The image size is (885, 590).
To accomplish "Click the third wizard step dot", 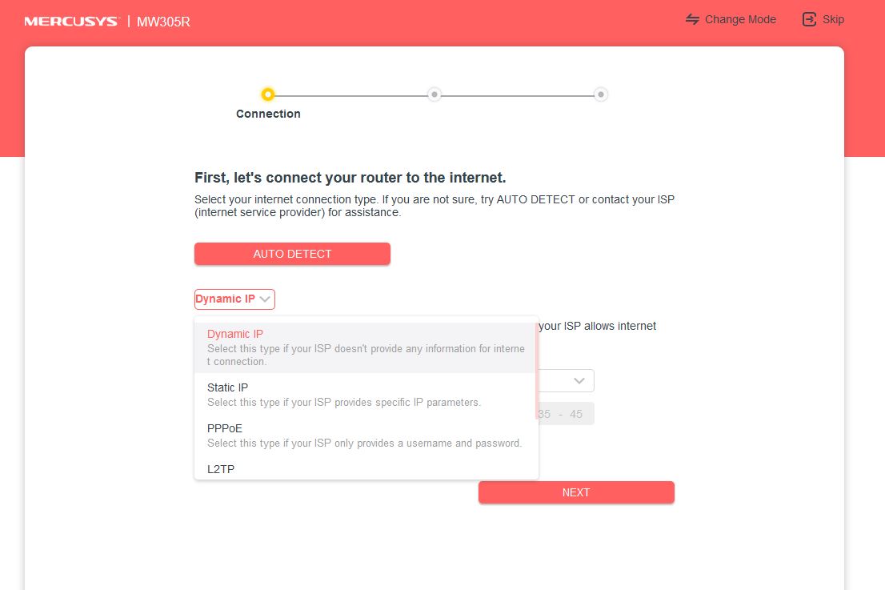I will point(600,94).
